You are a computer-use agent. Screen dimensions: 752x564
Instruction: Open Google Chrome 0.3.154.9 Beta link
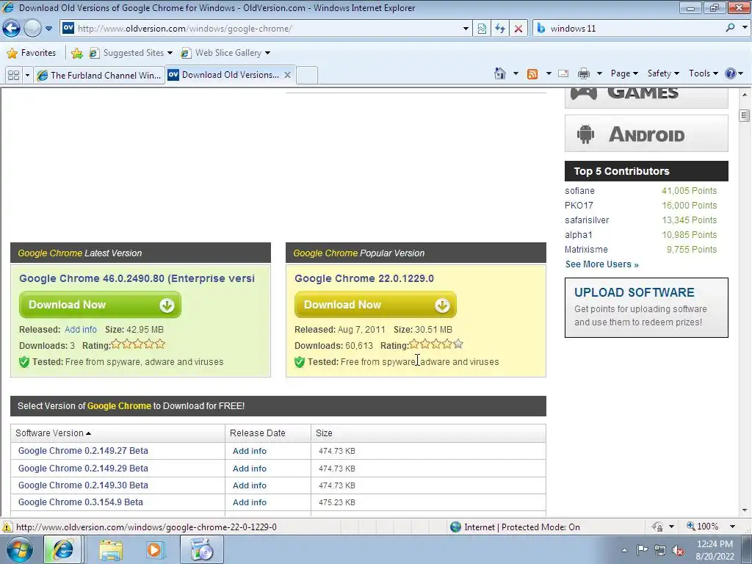click(81, 502)
